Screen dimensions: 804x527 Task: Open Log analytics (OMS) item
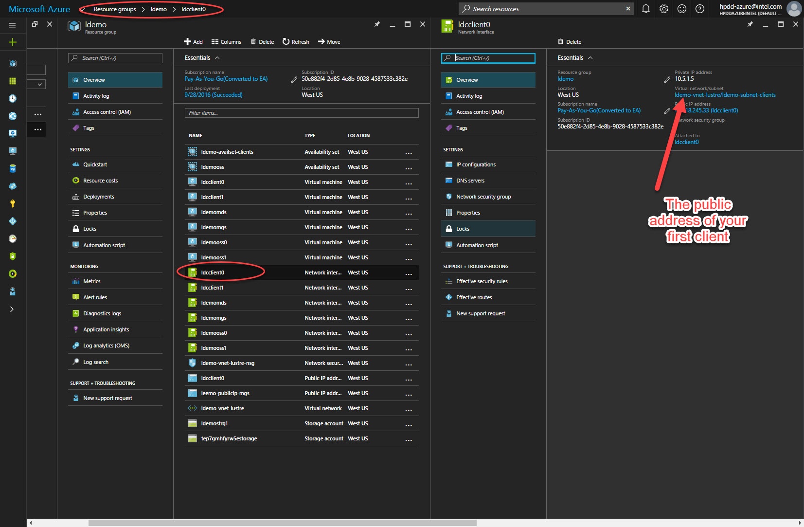115,345
